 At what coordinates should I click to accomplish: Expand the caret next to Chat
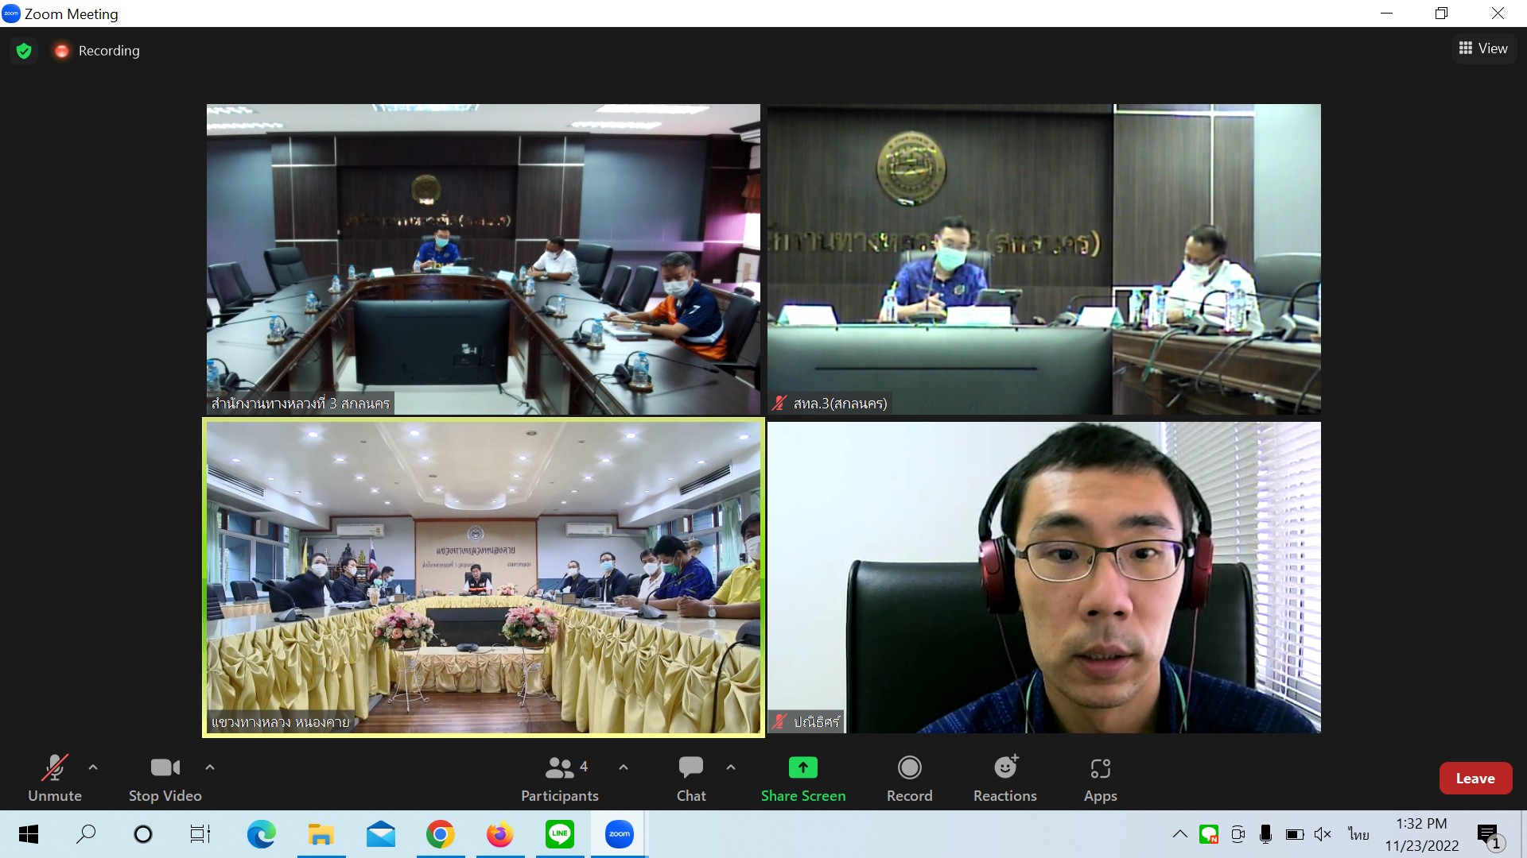(731, 767)
